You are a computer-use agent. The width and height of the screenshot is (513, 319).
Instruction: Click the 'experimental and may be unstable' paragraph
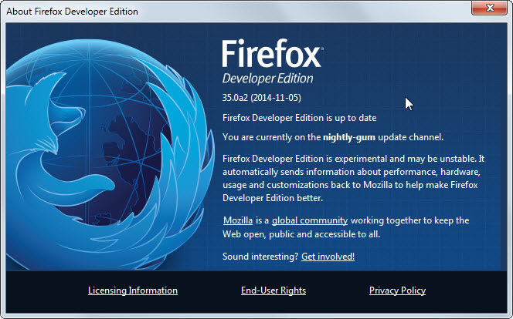pyautogui.click(x=353, y=179)
